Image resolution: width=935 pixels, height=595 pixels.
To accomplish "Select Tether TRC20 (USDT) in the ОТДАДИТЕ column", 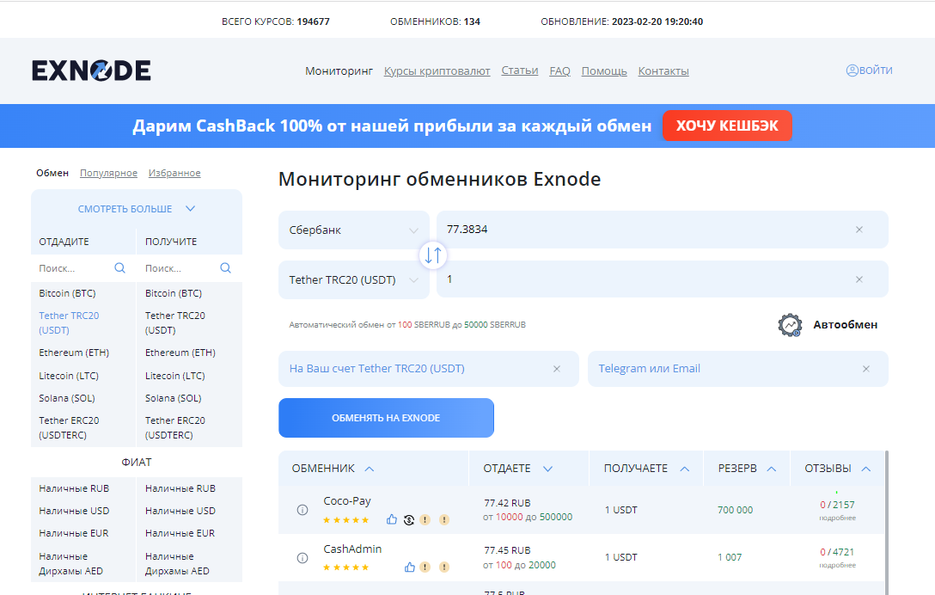I will 69,322.
